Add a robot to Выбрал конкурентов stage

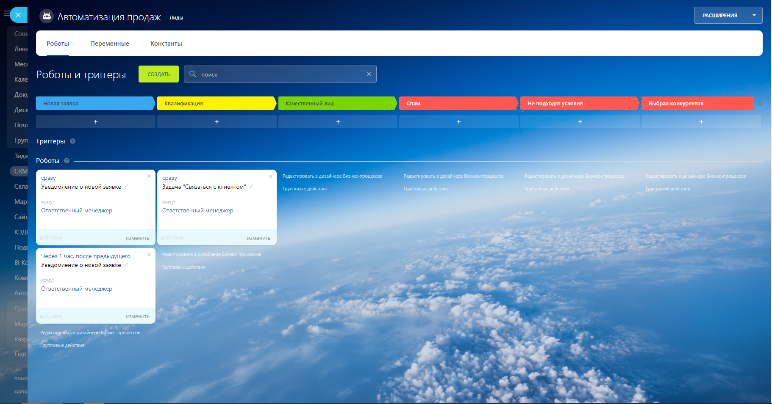pos(701,122)
